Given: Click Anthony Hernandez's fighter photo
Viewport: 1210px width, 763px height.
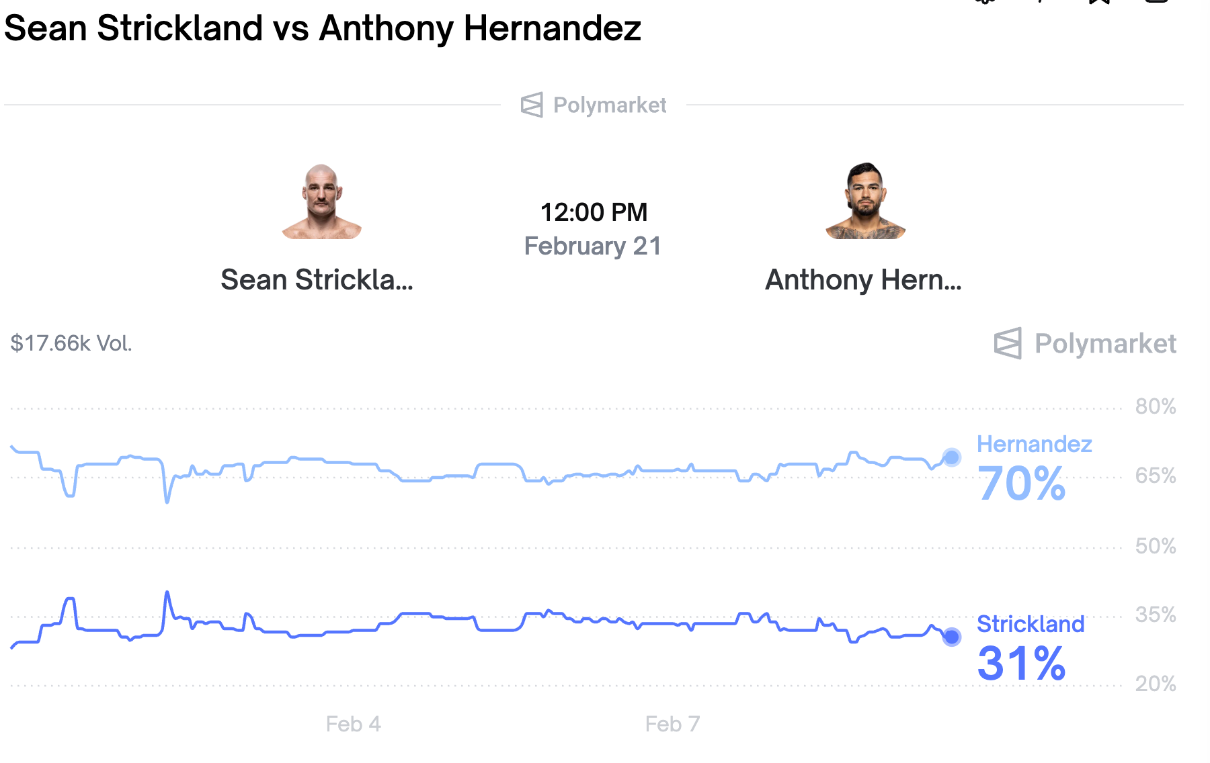Looking at the screenshot, I should click(865, 201).
